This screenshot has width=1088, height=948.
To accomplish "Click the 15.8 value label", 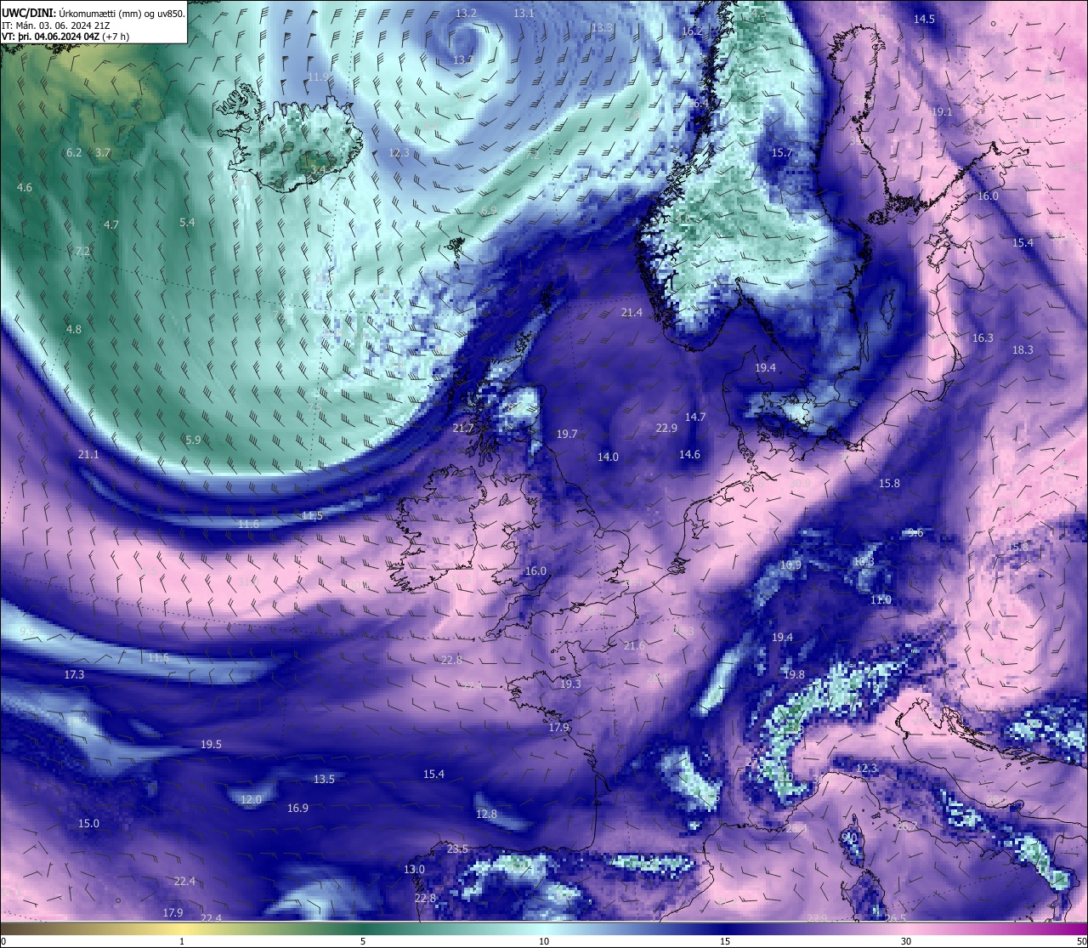I will tap(889, 483).
